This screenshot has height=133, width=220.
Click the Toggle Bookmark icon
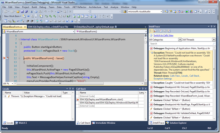pyautogui.click(x=47, y=21)
